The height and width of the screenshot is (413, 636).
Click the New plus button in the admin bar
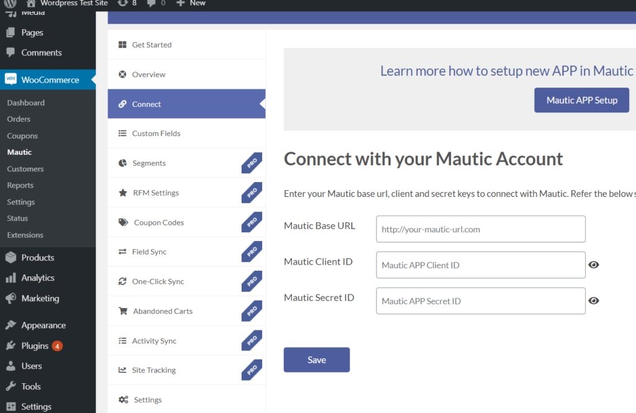[191, 3]
